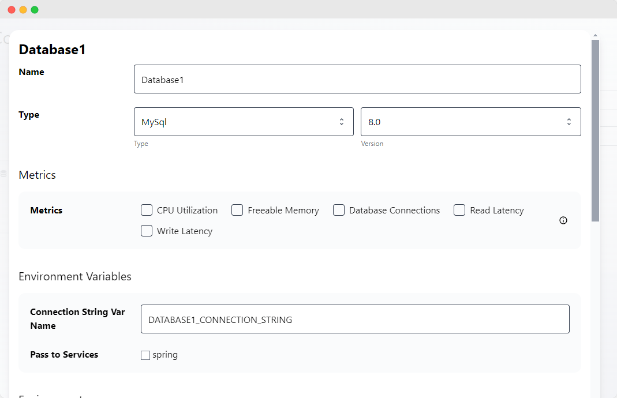
Task: Check the Read Latency metric
Action: coord(459,210)
